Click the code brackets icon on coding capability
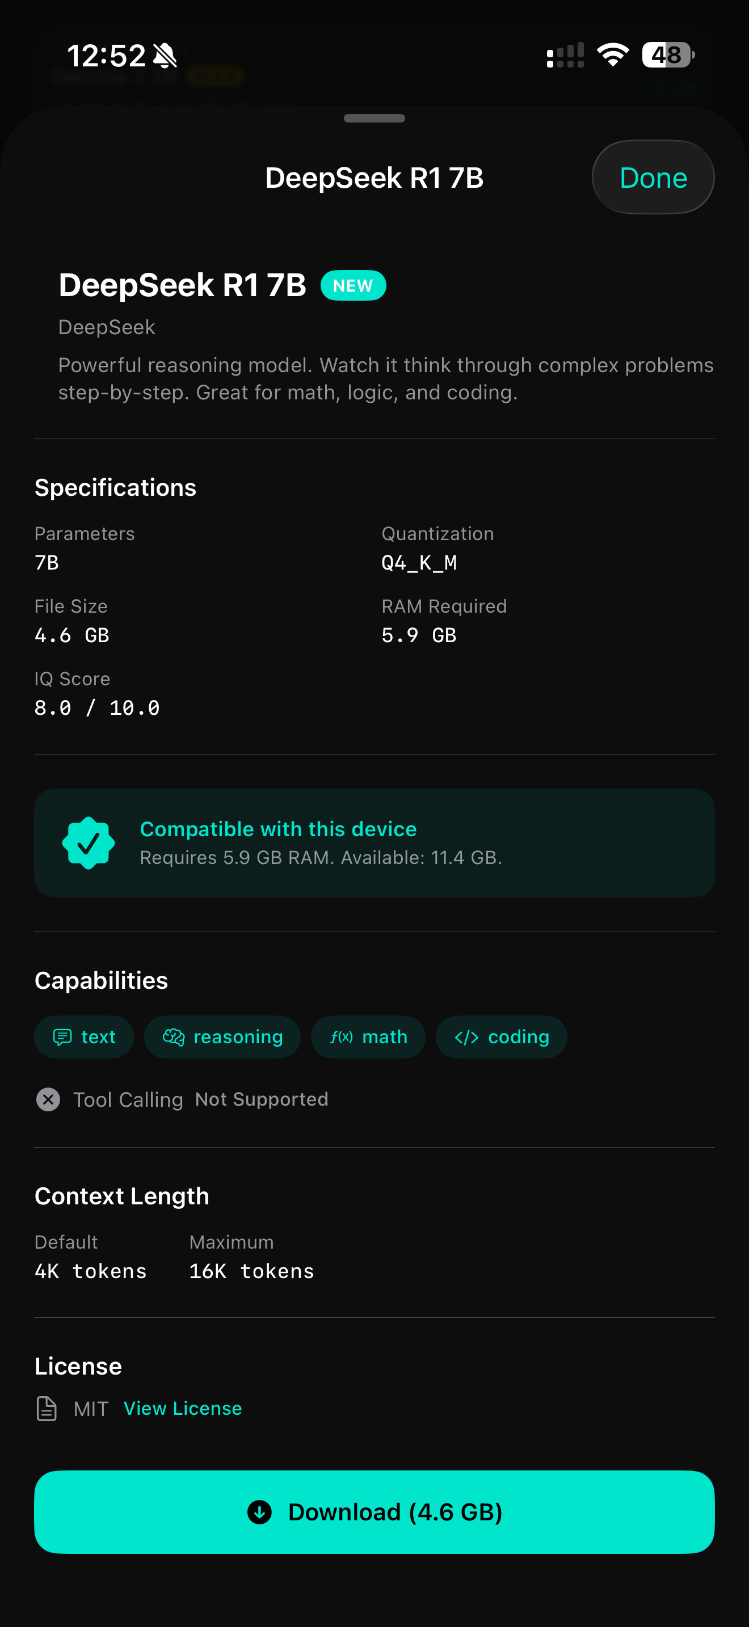This screenshot has width=749, height=1627. pyautogui.click(x=466, y=1036)
